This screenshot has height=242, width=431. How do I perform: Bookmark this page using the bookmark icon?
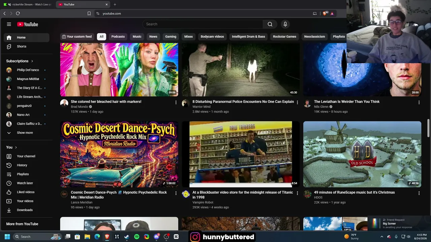[x=89, y=13]
